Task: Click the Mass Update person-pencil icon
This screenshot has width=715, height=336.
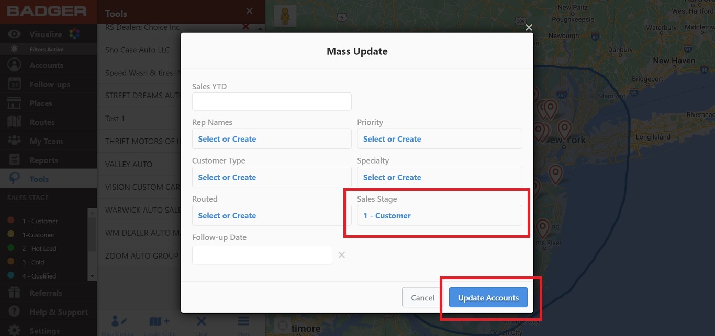Action: pos(119,321)
